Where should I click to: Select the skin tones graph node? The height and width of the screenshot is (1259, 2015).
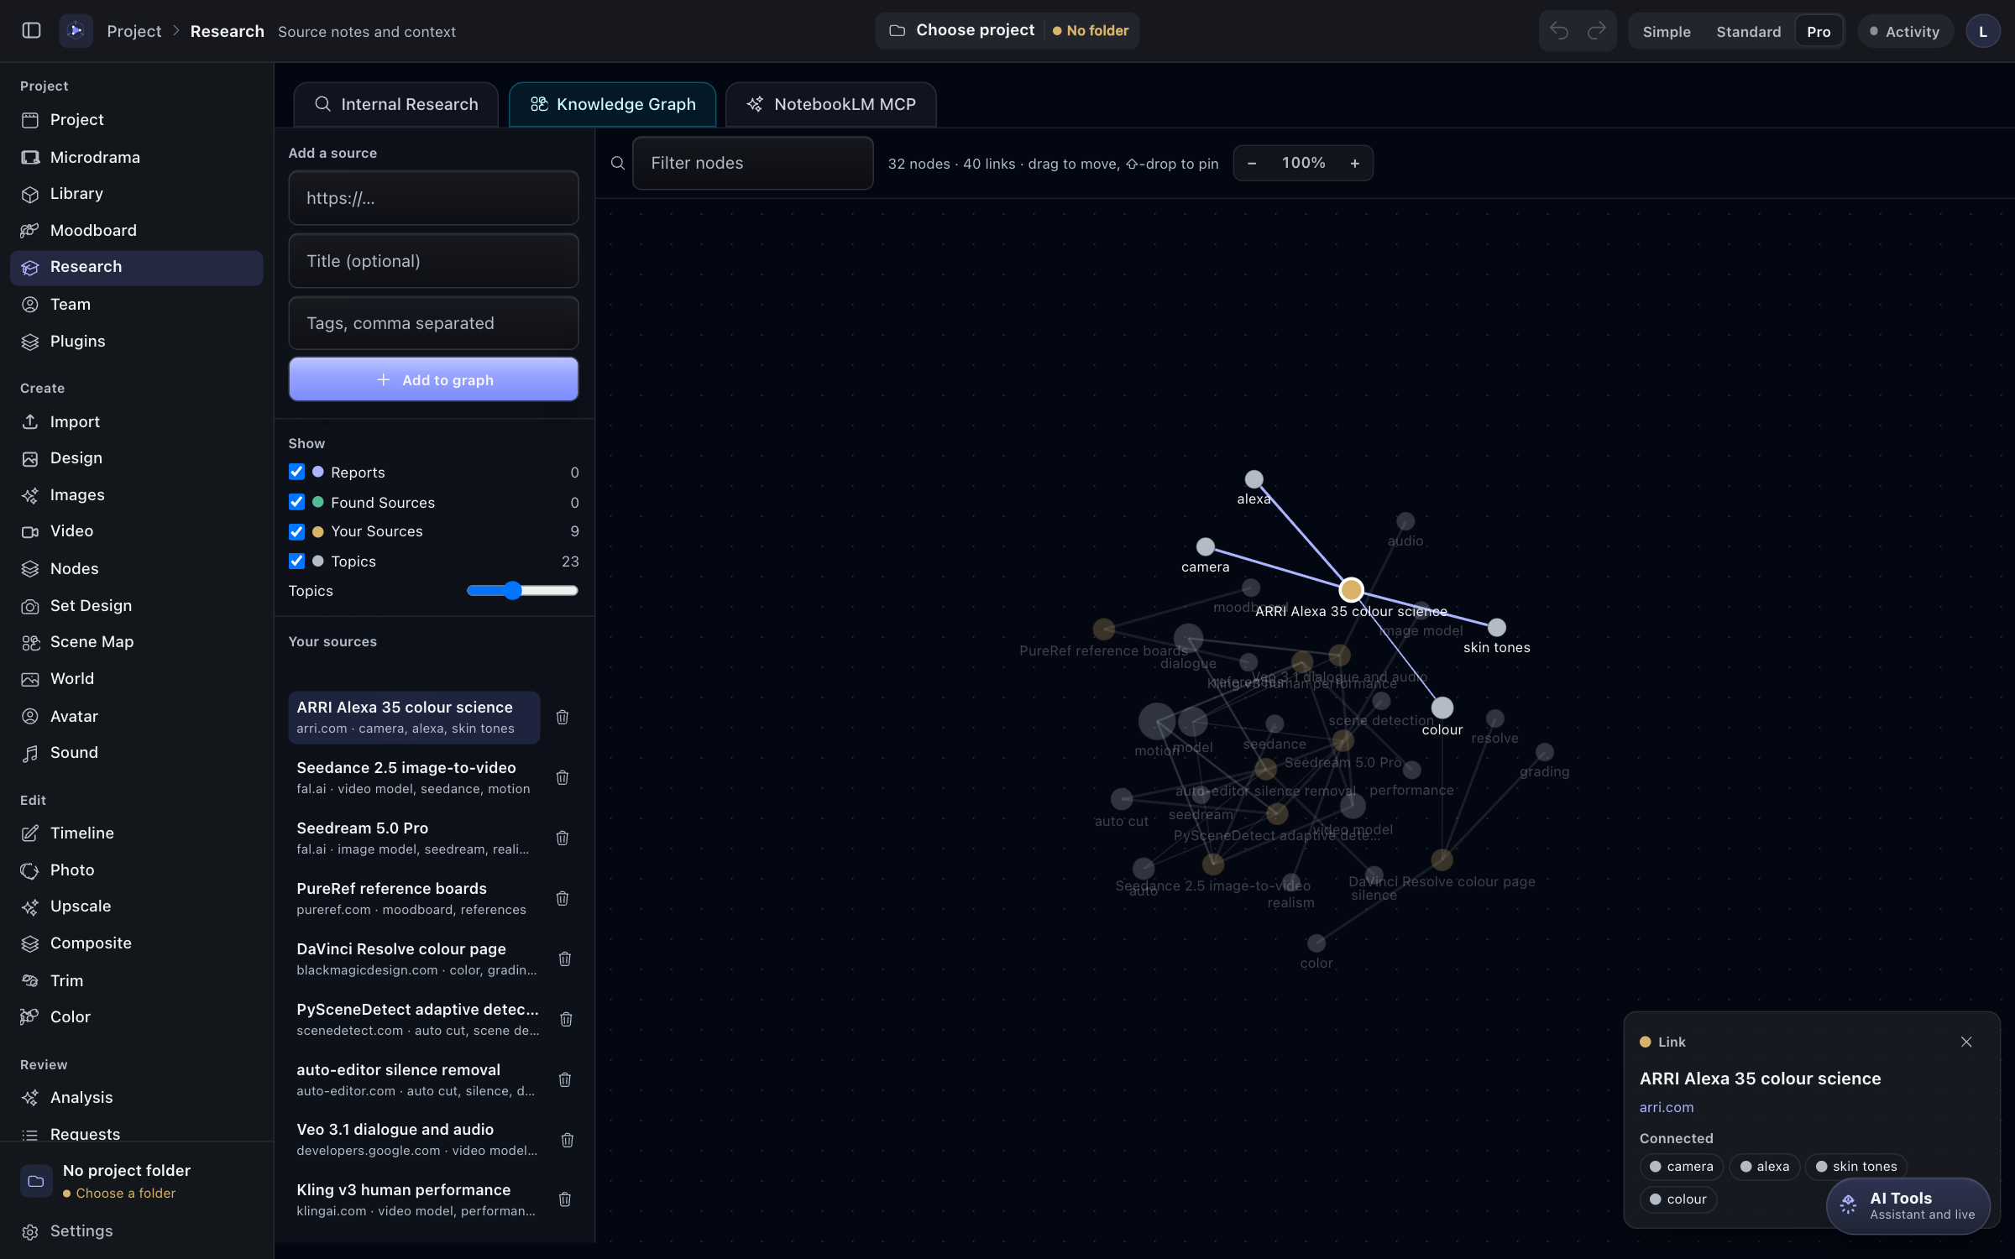coord(1496,627)
